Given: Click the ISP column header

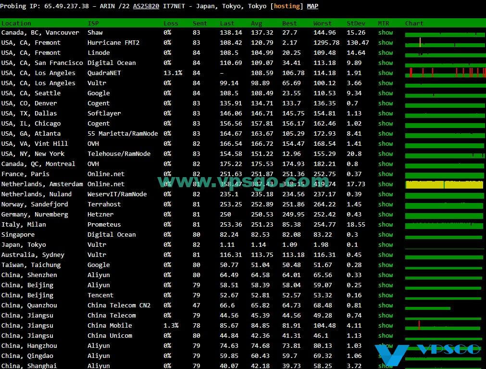Looking at the screenshot, I should click(93, 23).
